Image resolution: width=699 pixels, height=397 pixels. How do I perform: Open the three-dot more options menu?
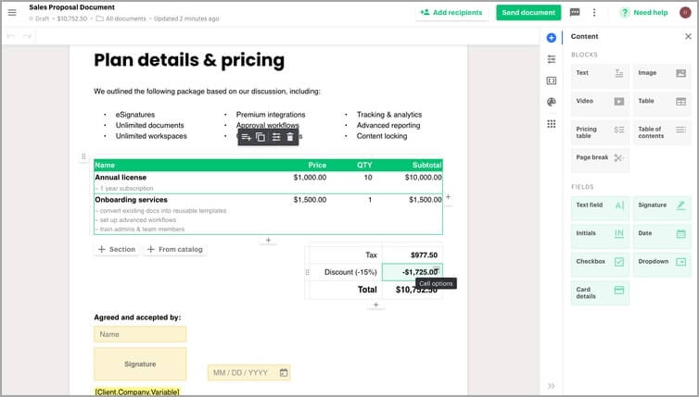(594, 13)
